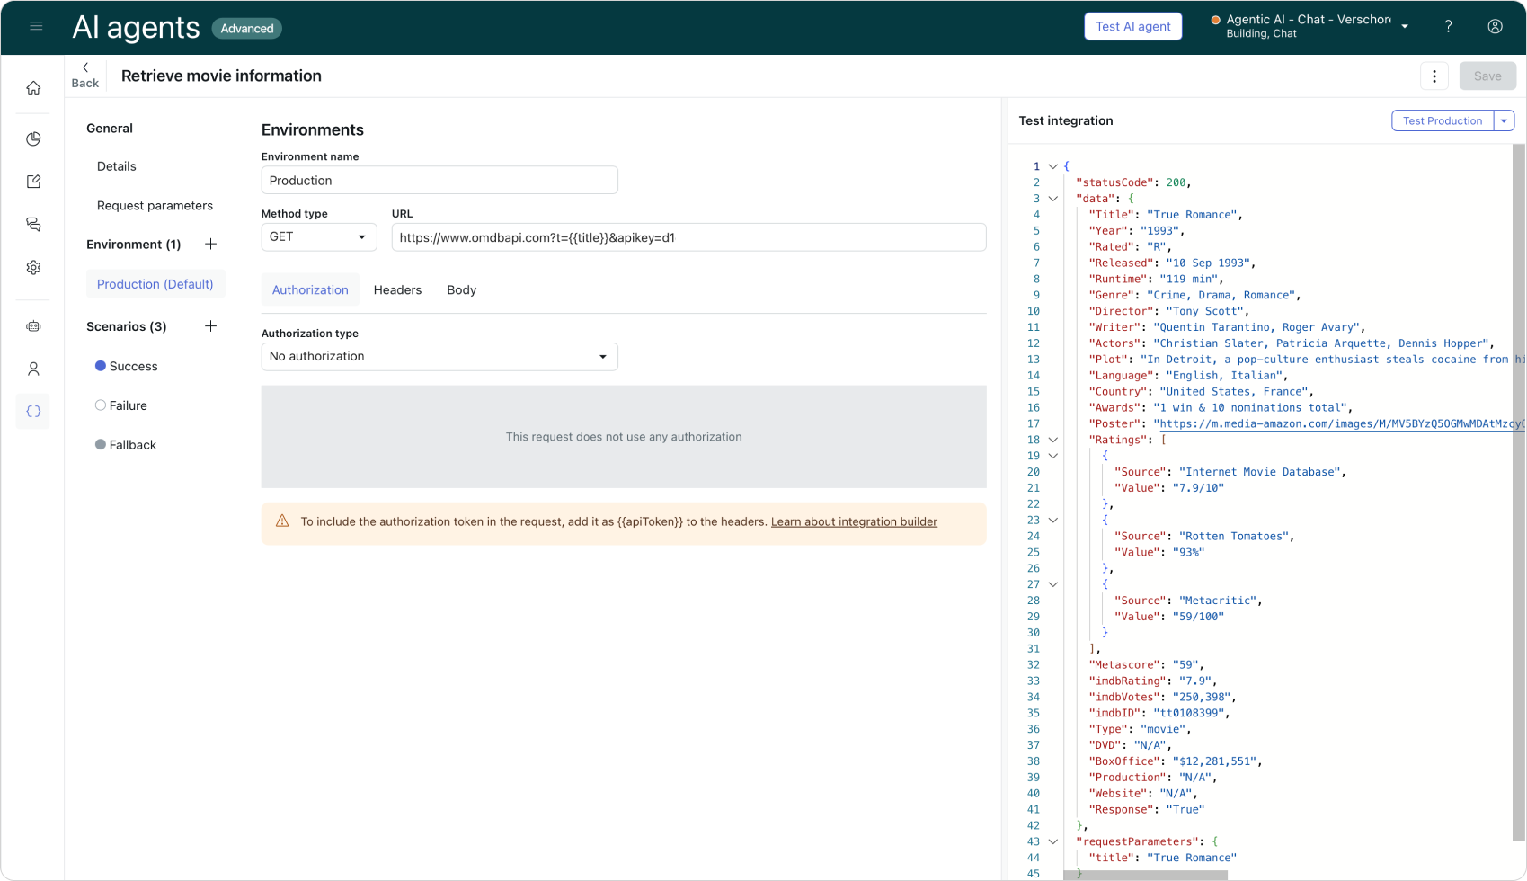Follow the Learn about integration builder link
This screenshot has height=881, width=1527.
click(x=854, y=521)
